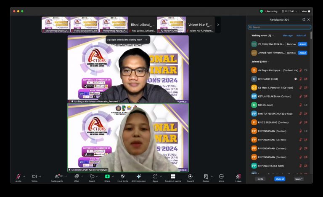Viewport: 323px width, 197px height.
Task: Toggle microphone for KETUA PELAKSANA
Action: [x=301, y=96]
